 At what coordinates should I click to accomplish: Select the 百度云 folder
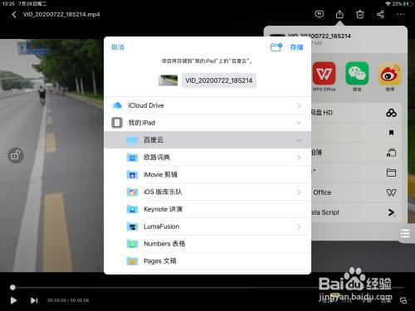[x=207, y=140]
